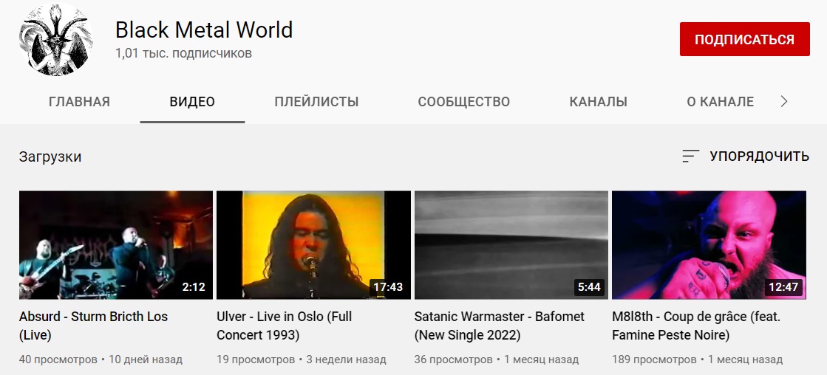The width and height of the screenshot is (827, 375).
Task: Subscribe with the red Подписаться button
Action: click(x=744, y=39)
